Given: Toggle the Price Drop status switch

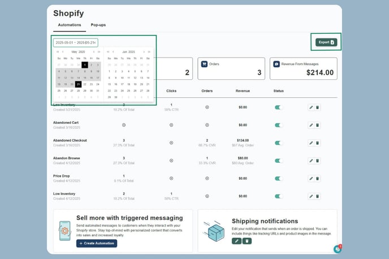Looking at the screenshot, I should (278, 179).
